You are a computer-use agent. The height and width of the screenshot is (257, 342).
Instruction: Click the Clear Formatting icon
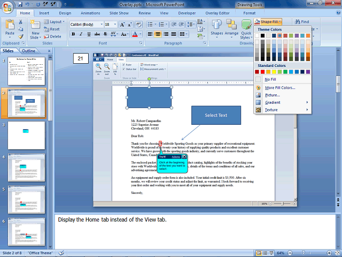(x=138, y=25)
